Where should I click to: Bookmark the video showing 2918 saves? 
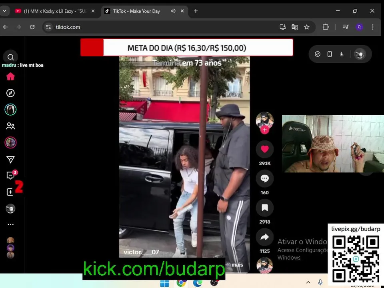pos(265,208)
